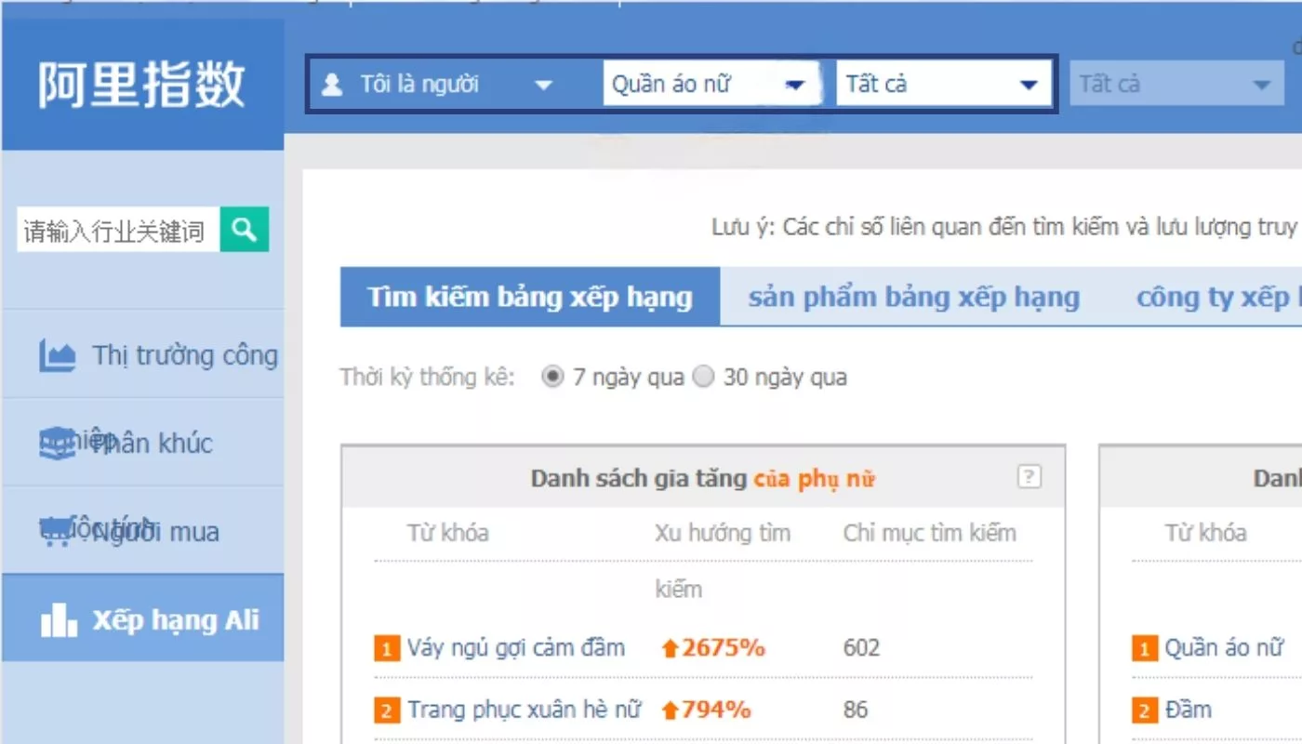Open keyword Váy ngủ gợi cảm đầm
Viewport: 1302px width, 744px height.
[x=516, y=647]
